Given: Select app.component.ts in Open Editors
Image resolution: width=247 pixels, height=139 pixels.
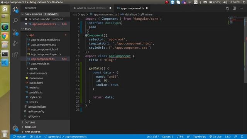Looking at the screenshot, I should coord(46,24).
